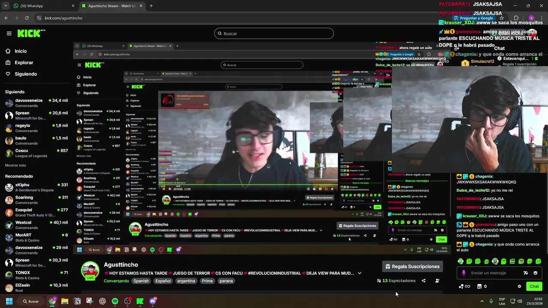Select the parana tag
The height and width of the screenshot is (308, 548).
pos(226,281)
